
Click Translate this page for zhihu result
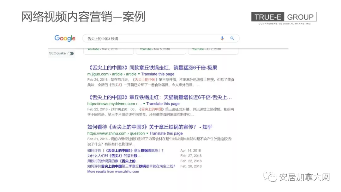pyautogui.click(x=166, y=133)
